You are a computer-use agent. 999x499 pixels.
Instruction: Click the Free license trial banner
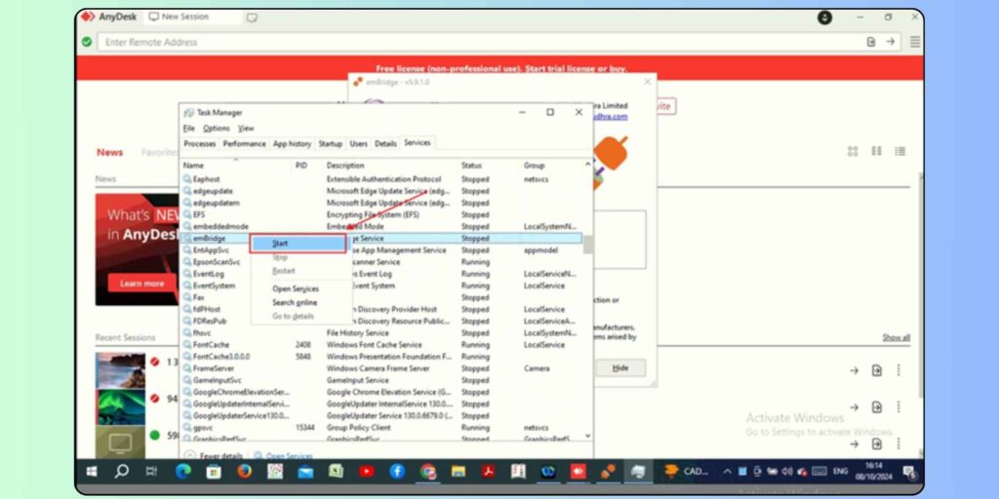click(500, 68)
